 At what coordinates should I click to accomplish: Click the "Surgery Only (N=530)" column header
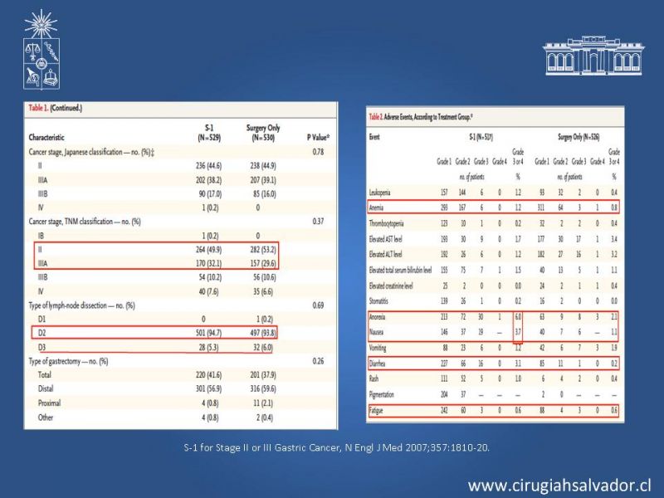pyautogui.click(x=263, y=133)
